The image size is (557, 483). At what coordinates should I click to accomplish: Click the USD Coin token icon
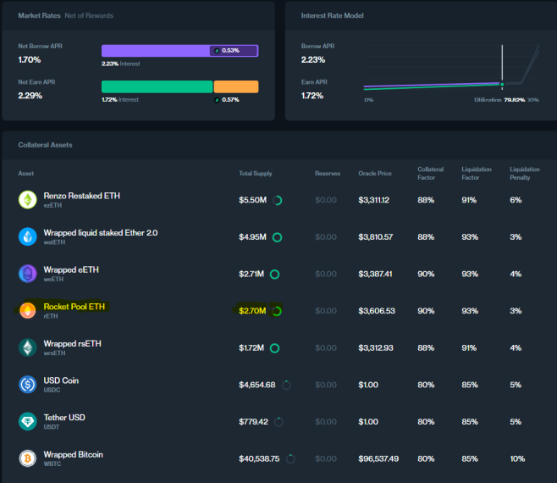point(28,385)
